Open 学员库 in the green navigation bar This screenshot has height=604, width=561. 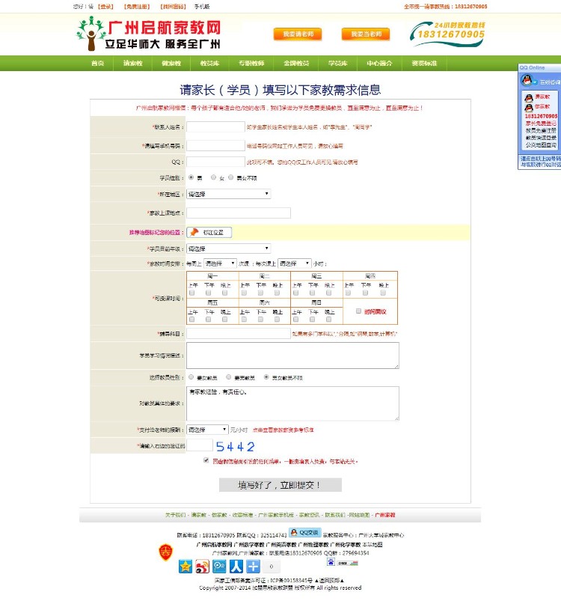(337, 63)
